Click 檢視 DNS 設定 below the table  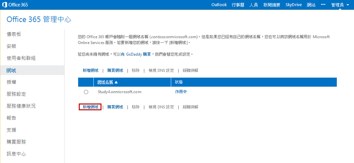point(161,107)
